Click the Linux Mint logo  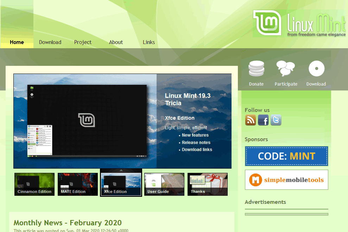299,23
